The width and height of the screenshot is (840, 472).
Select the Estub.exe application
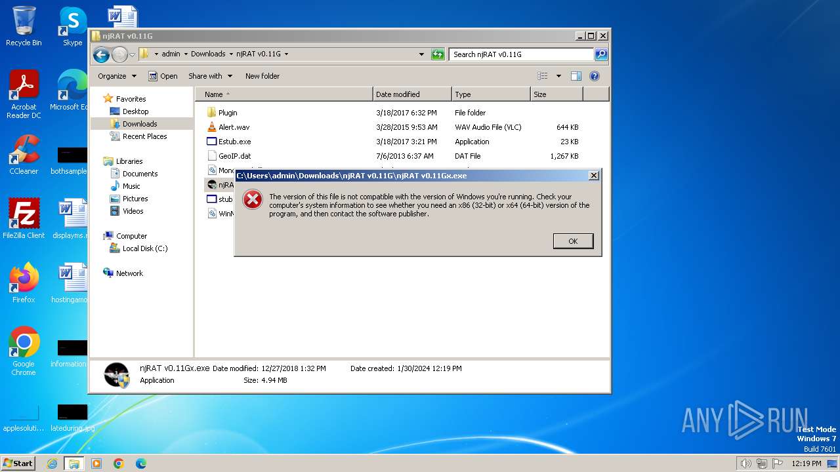point(234,142)
